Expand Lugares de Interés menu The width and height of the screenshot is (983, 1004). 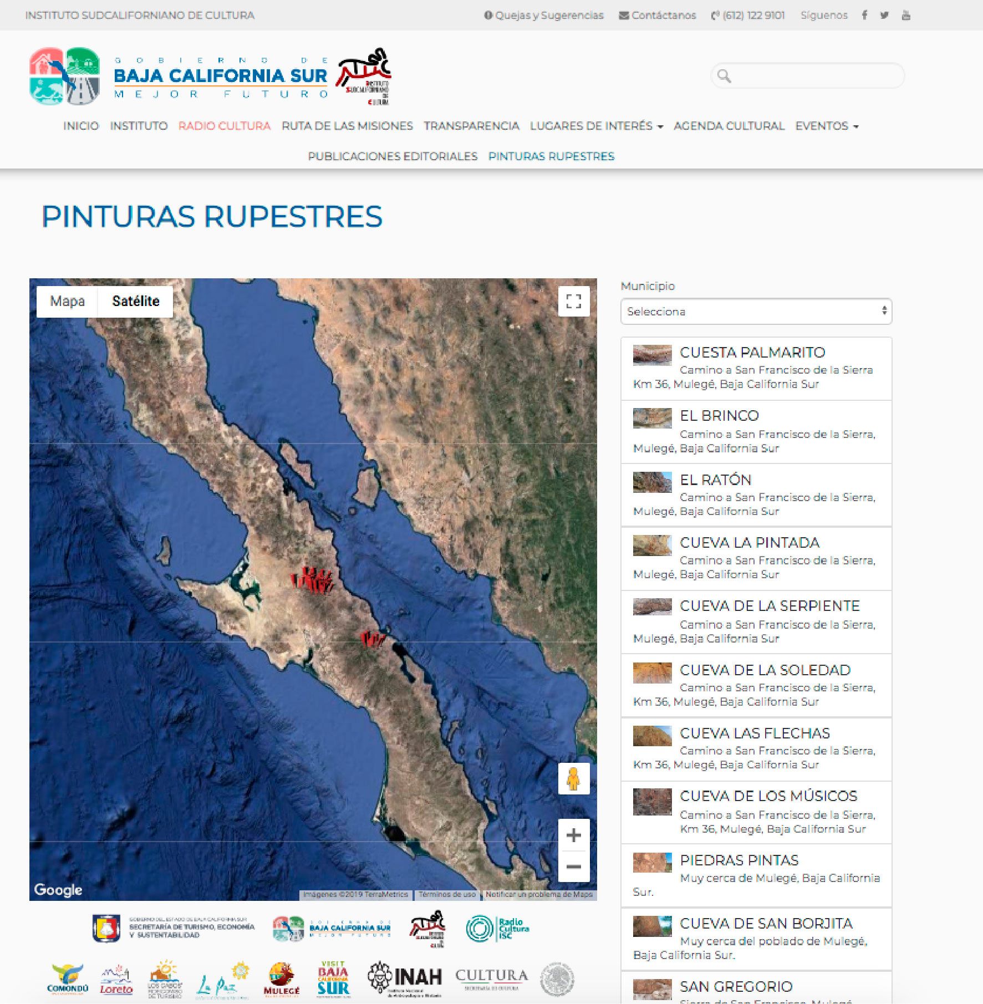[x=596, y=126]
